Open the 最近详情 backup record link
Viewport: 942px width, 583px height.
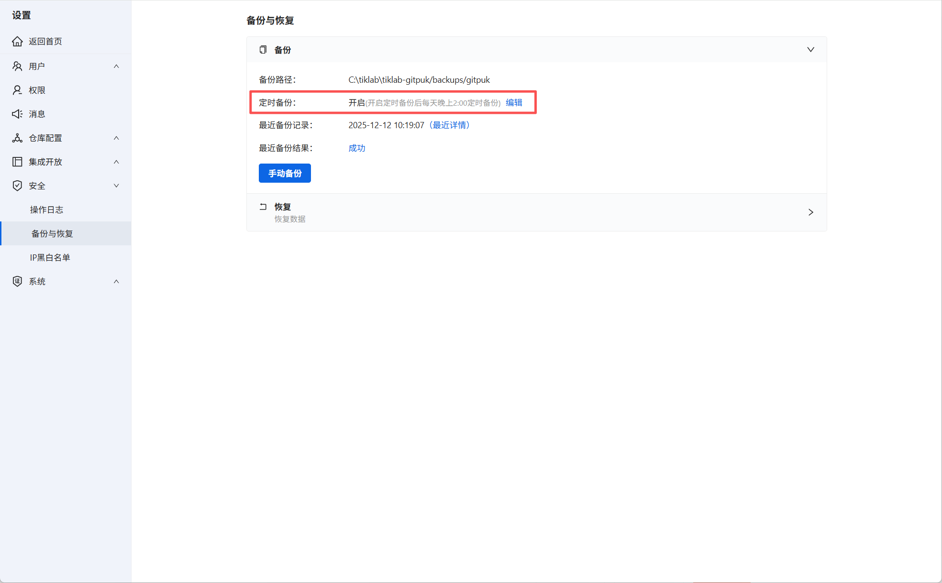point(449,125)
